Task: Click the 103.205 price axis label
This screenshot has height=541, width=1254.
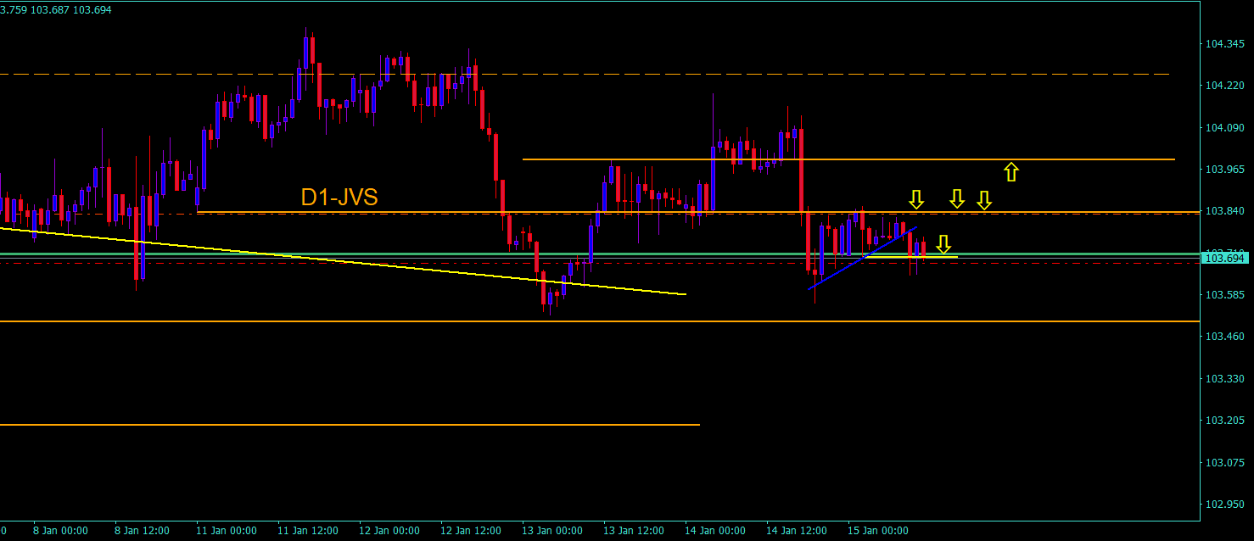Action: click(x=1224, y=421)
